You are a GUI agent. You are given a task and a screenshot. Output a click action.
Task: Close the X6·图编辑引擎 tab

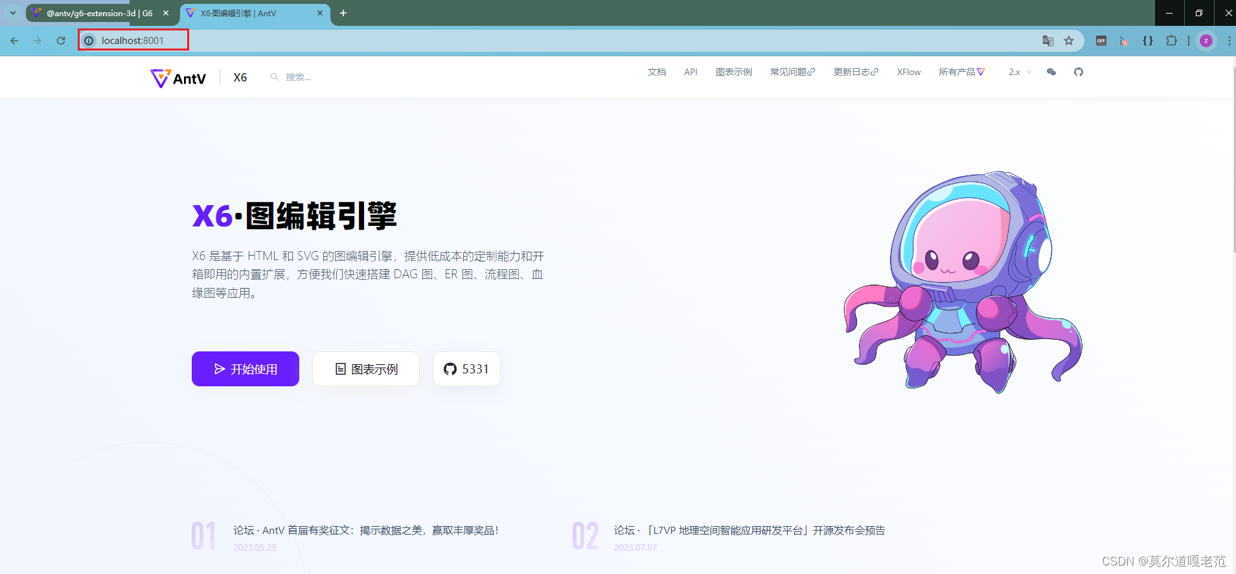click(320, 13)
